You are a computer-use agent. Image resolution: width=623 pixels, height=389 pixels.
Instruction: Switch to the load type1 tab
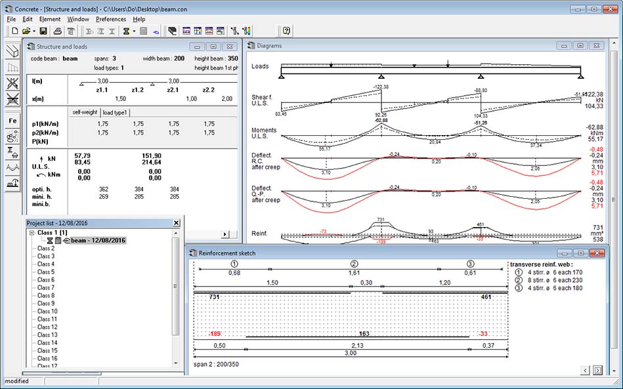pyautogui.click(x=115, y=113)
